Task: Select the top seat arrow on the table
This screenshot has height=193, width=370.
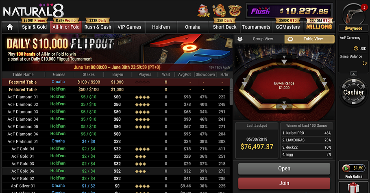Action: 284,61
